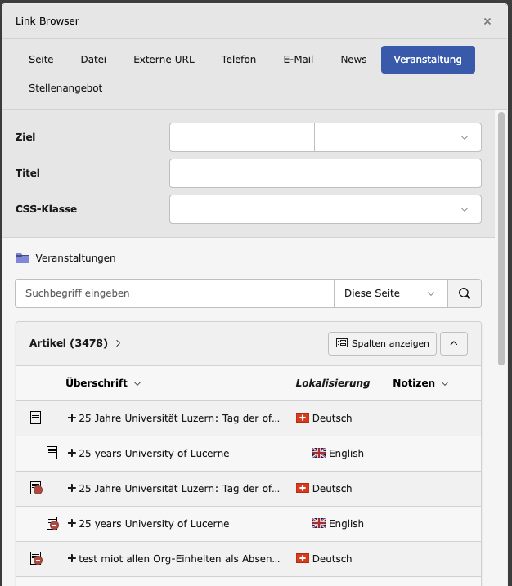
Task: Click the English flag in second row
Action: click(319, 453)
